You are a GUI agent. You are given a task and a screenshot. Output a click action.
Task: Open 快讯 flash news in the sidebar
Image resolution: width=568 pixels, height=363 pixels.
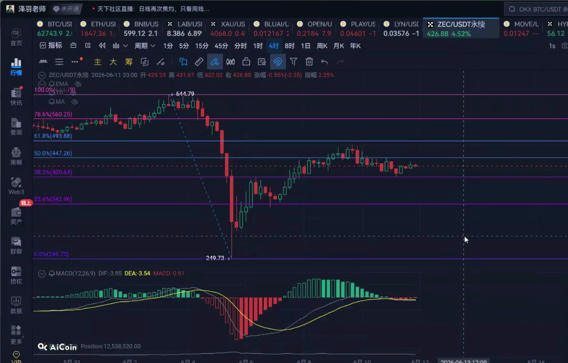(16, 97)
